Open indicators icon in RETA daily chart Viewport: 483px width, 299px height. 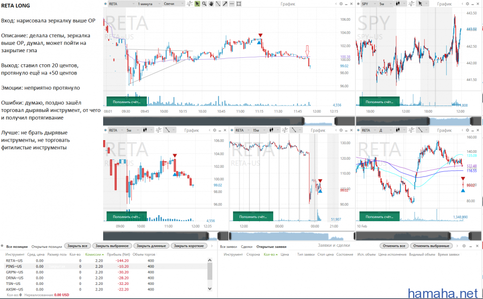click(411, 130)
